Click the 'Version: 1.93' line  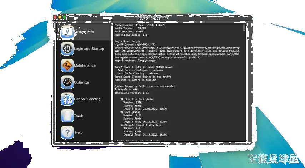(x=132, y=115)
